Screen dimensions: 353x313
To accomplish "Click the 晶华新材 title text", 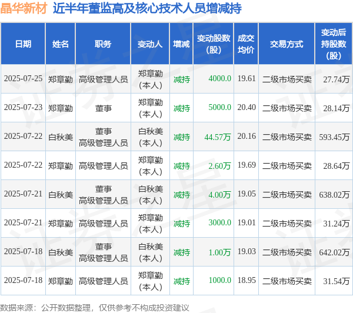I will 24,8.
